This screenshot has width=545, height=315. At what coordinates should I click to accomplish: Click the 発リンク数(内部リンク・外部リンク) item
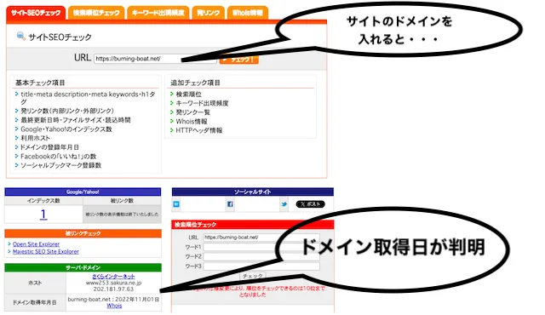click(x=67, y=111)
